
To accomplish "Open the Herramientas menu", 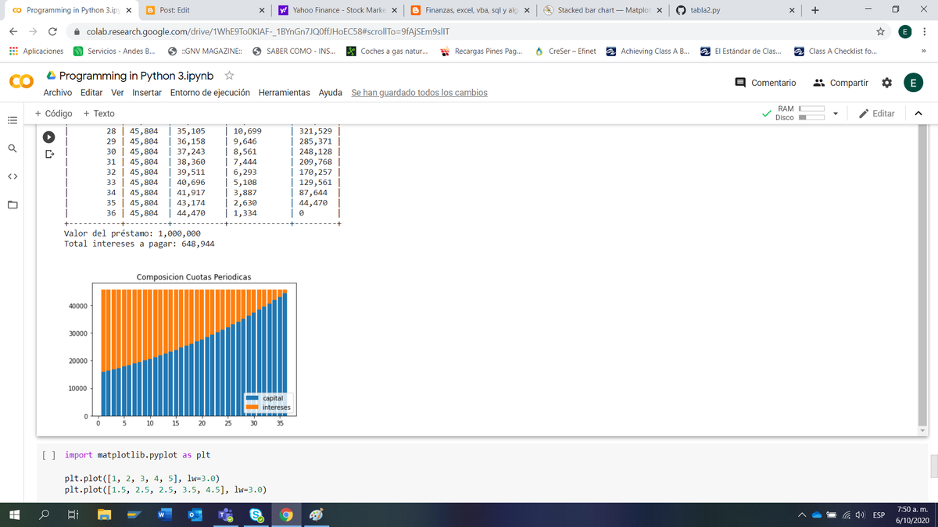I will tap(285, 92).
